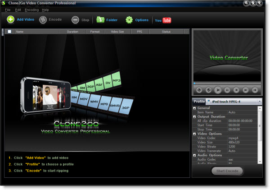Open the Edit menu
Screen dimensions: 270x190
pos(18,10)
